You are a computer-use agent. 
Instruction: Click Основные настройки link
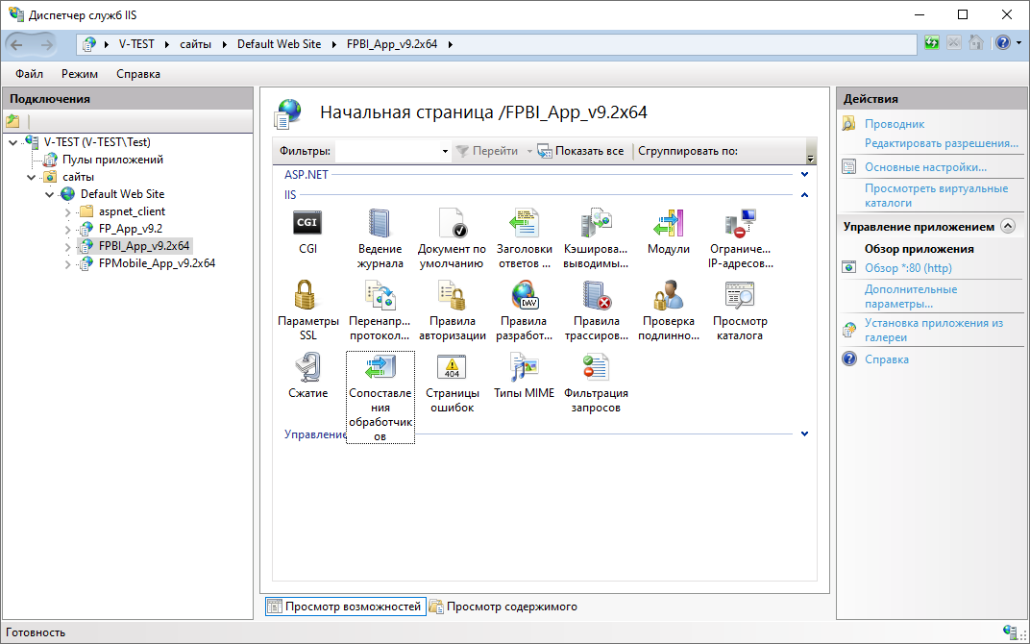pos(925,167)
